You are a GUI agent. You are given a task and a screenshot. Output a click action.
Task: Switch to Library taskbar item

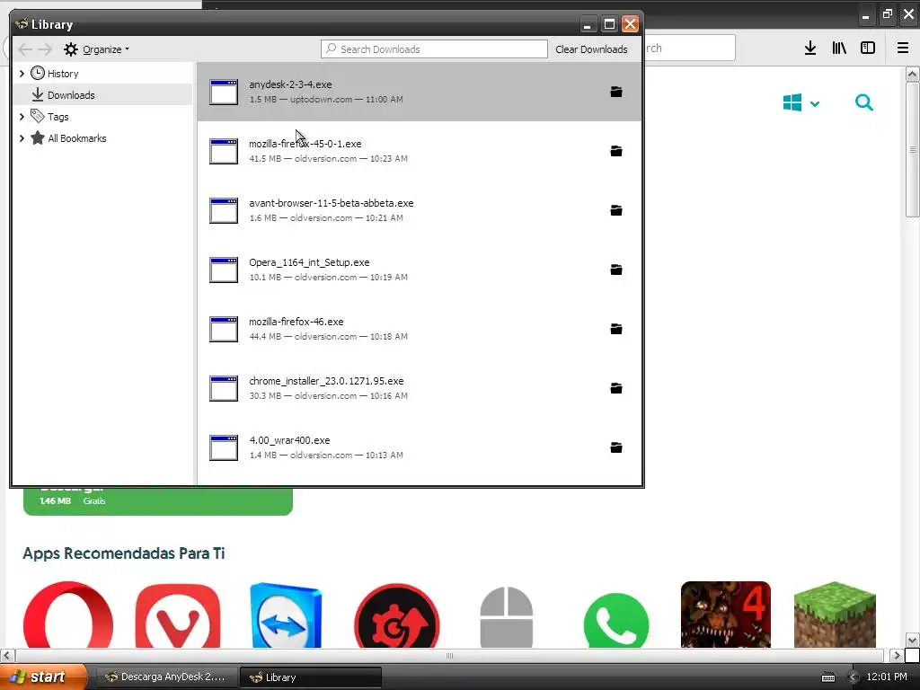[311, 677]
